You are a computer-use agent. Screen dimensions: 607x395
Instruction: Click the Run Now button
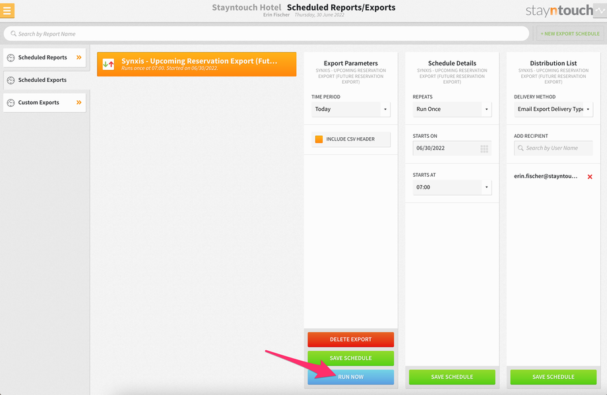point(351,377)
